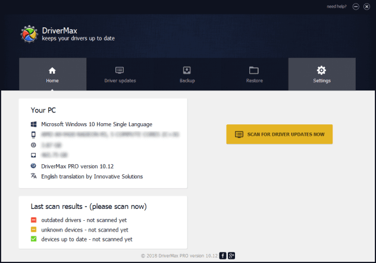Switch to Driver updates tab
This screenshot has width=376, height=263.
point(120,74)
